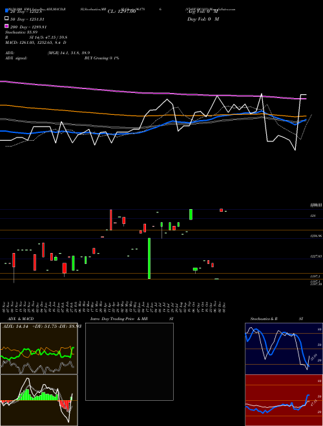Click the ADX +DY -DY values header in ADX panel

tap(41, 327)
